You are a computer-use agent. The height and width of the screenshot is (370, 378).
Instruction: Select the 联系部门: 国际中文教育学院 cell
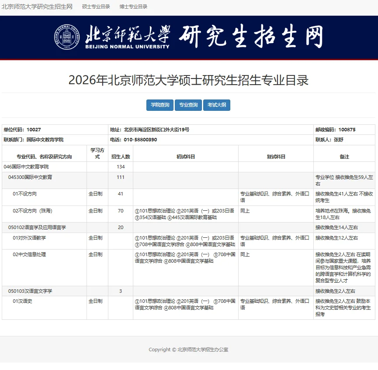coord(55,140)
